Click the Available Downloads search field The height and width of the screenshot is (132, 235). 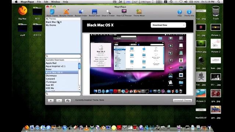click(x=63, y=94)
